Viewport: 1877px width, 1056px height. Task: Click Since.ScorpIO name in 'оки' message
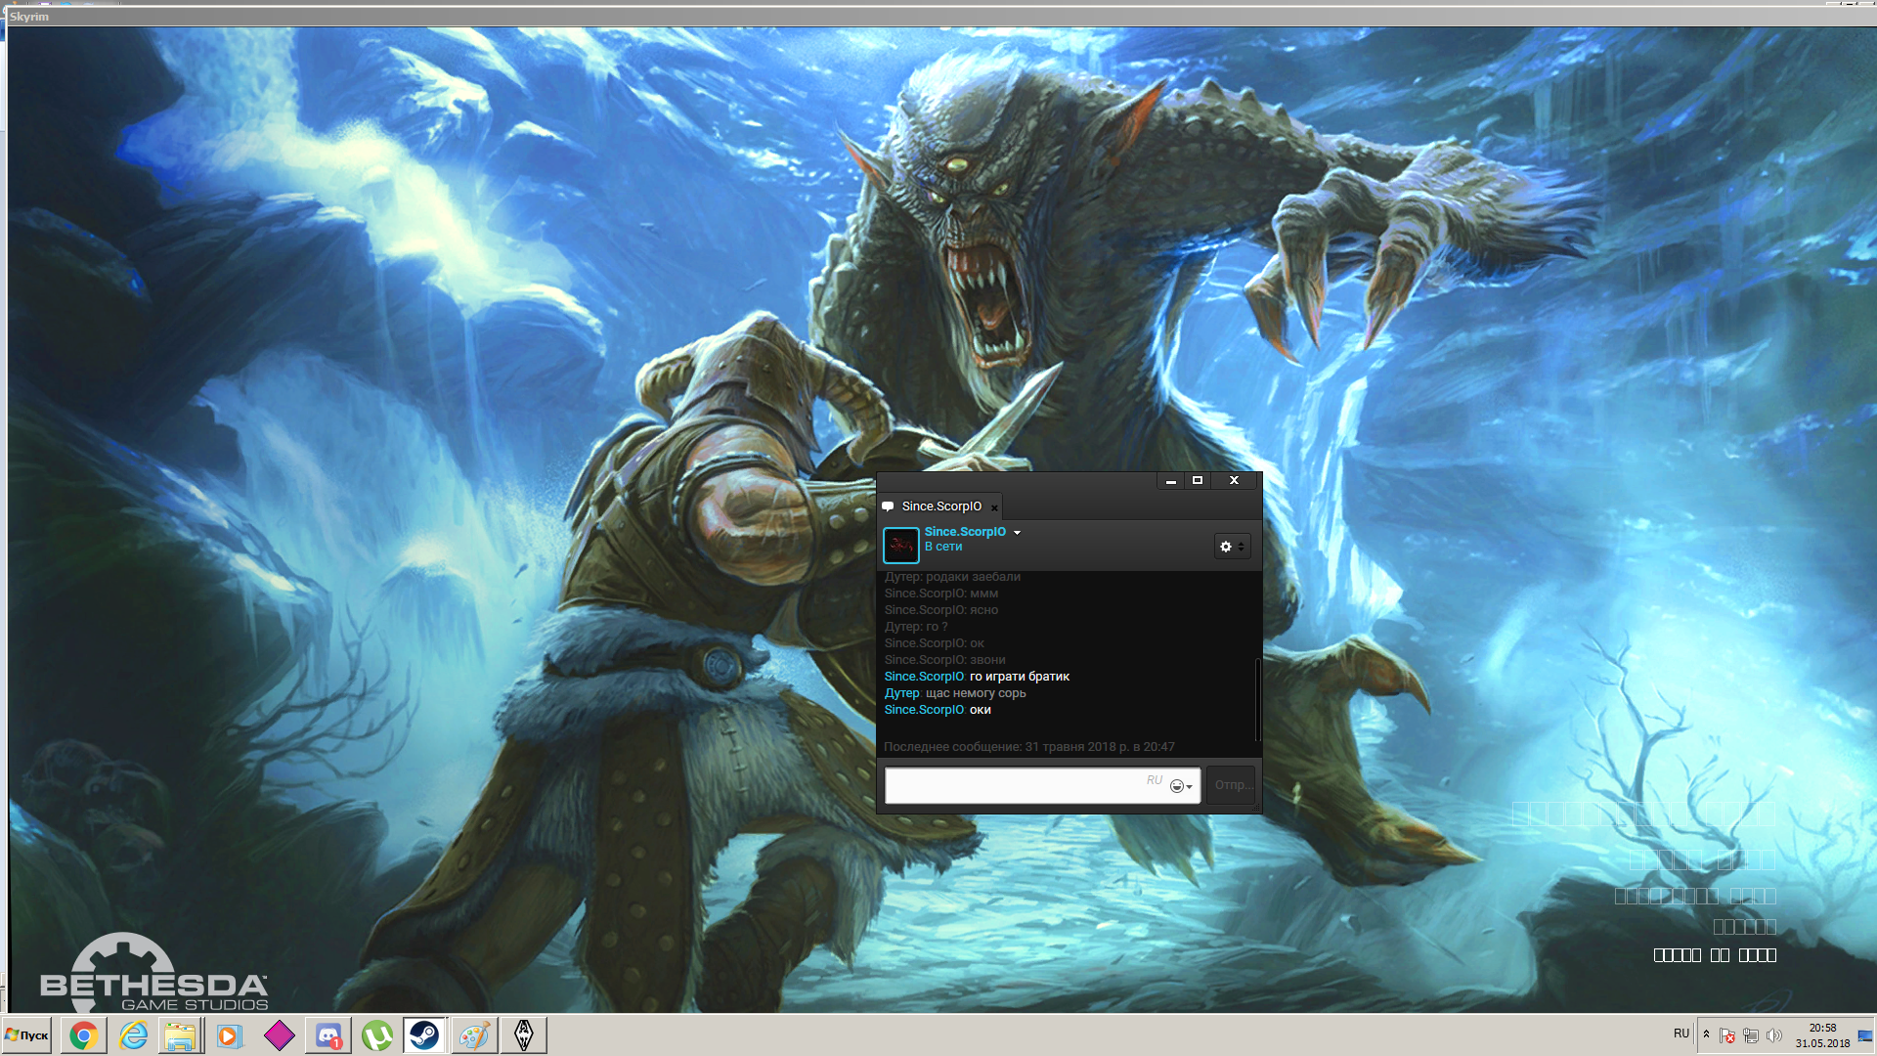click(x=924, y=710)
